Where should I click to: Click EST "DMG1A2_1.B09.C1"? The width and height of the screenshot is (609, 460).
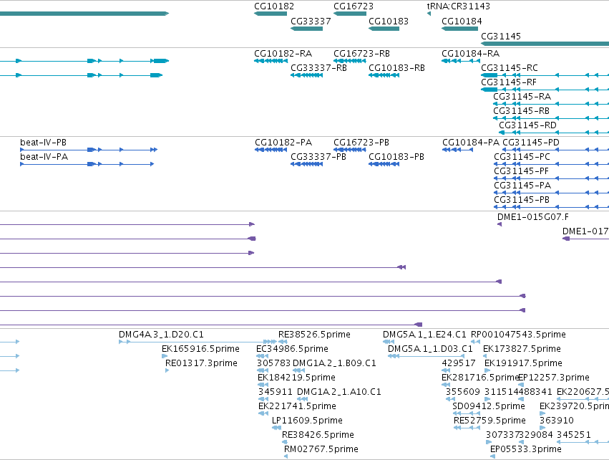click(x=334, y=363)
